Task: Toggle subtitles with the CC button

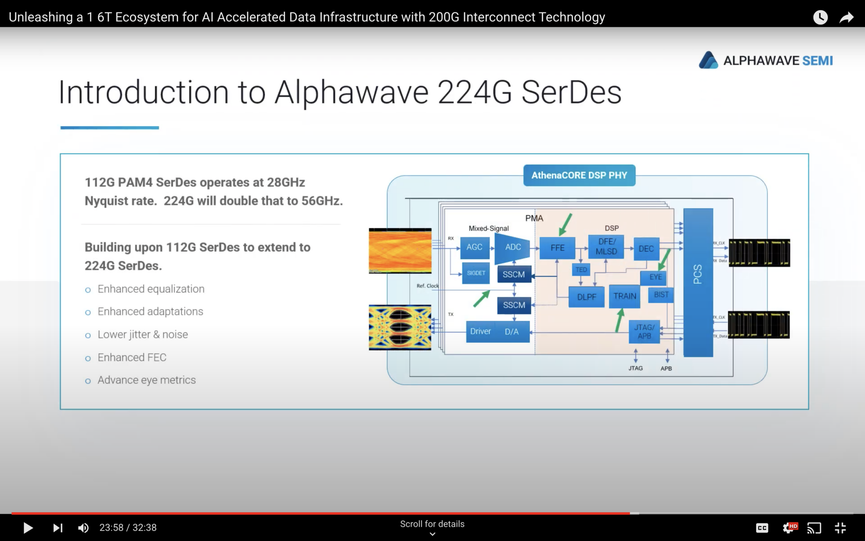Action: 762,527
